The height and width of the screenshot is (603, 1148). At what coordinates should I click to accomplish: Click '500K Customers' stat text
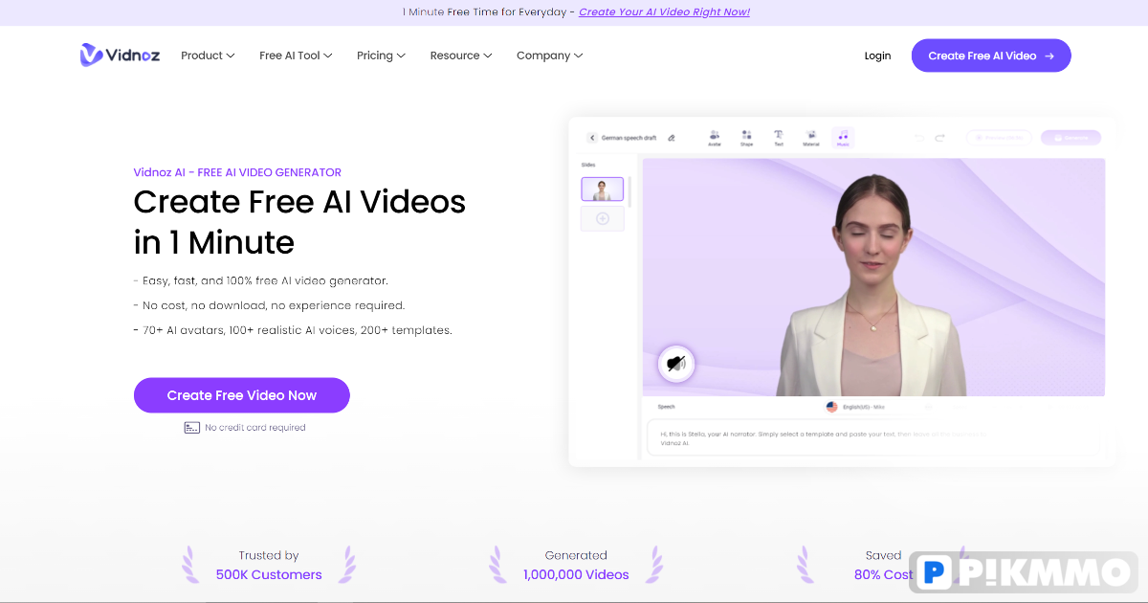click(x=269, y=574)
